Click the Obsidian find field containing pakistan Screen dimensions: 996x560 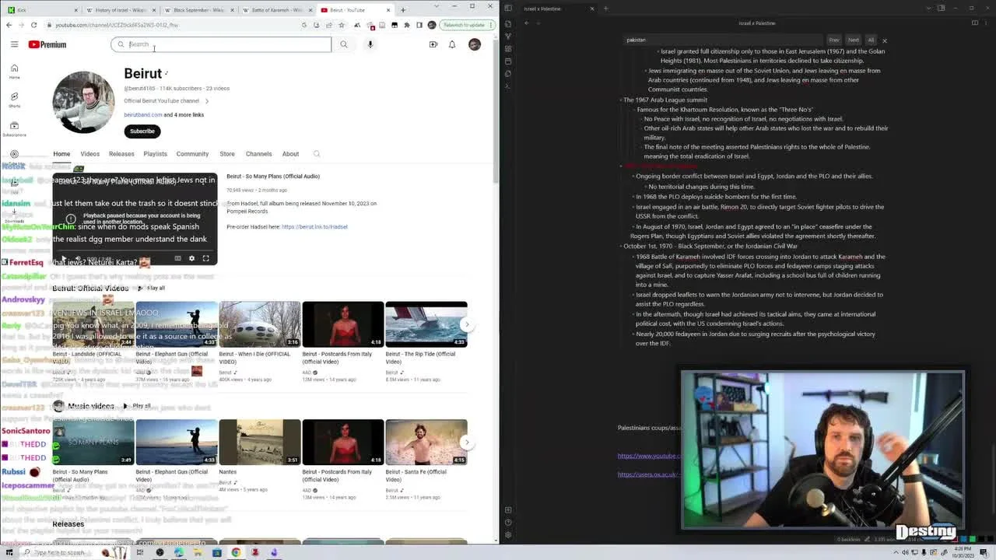[x=723, y=40]
